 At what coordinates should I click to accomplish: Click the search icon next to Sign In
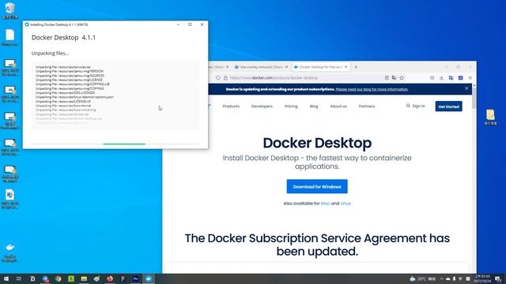click(408, 106)
